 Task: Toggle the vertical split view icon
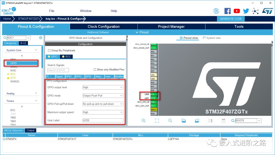point(210,121)
